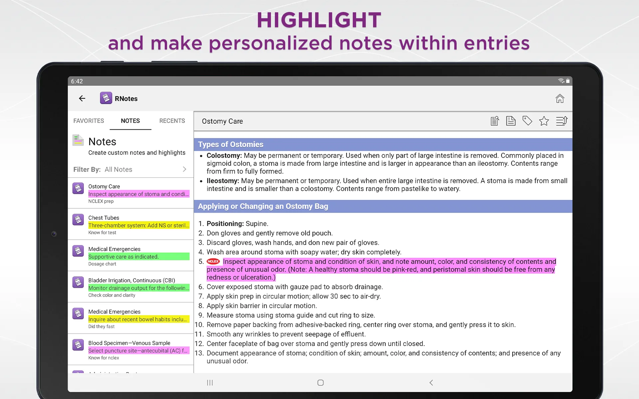
Task: Click the NCLEX badge in step 5
Action: point(213,261)
